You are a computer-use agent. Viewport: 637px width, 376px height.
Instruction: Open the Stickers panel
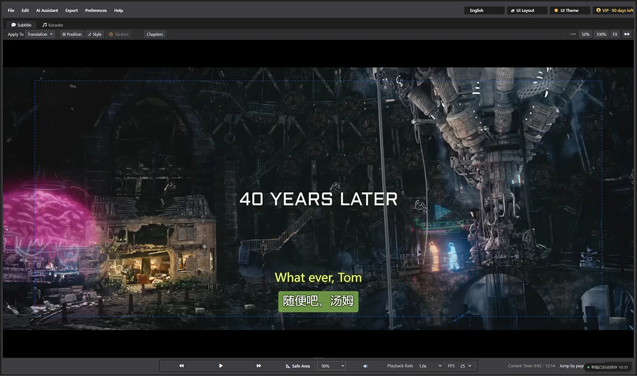[119, 34]
